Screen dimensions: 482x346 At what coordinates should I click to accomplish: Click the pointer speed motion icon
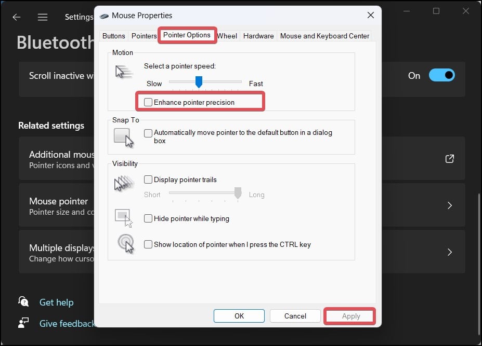click(124, 72)
